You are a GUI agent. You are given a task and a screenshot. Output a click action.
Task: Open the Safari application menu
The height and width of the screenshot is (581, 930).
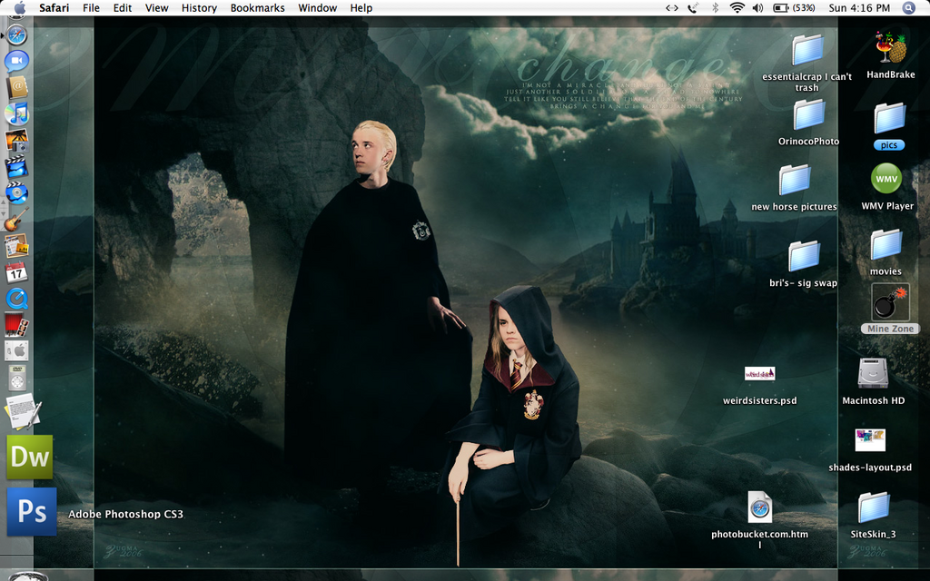point(54,7)
